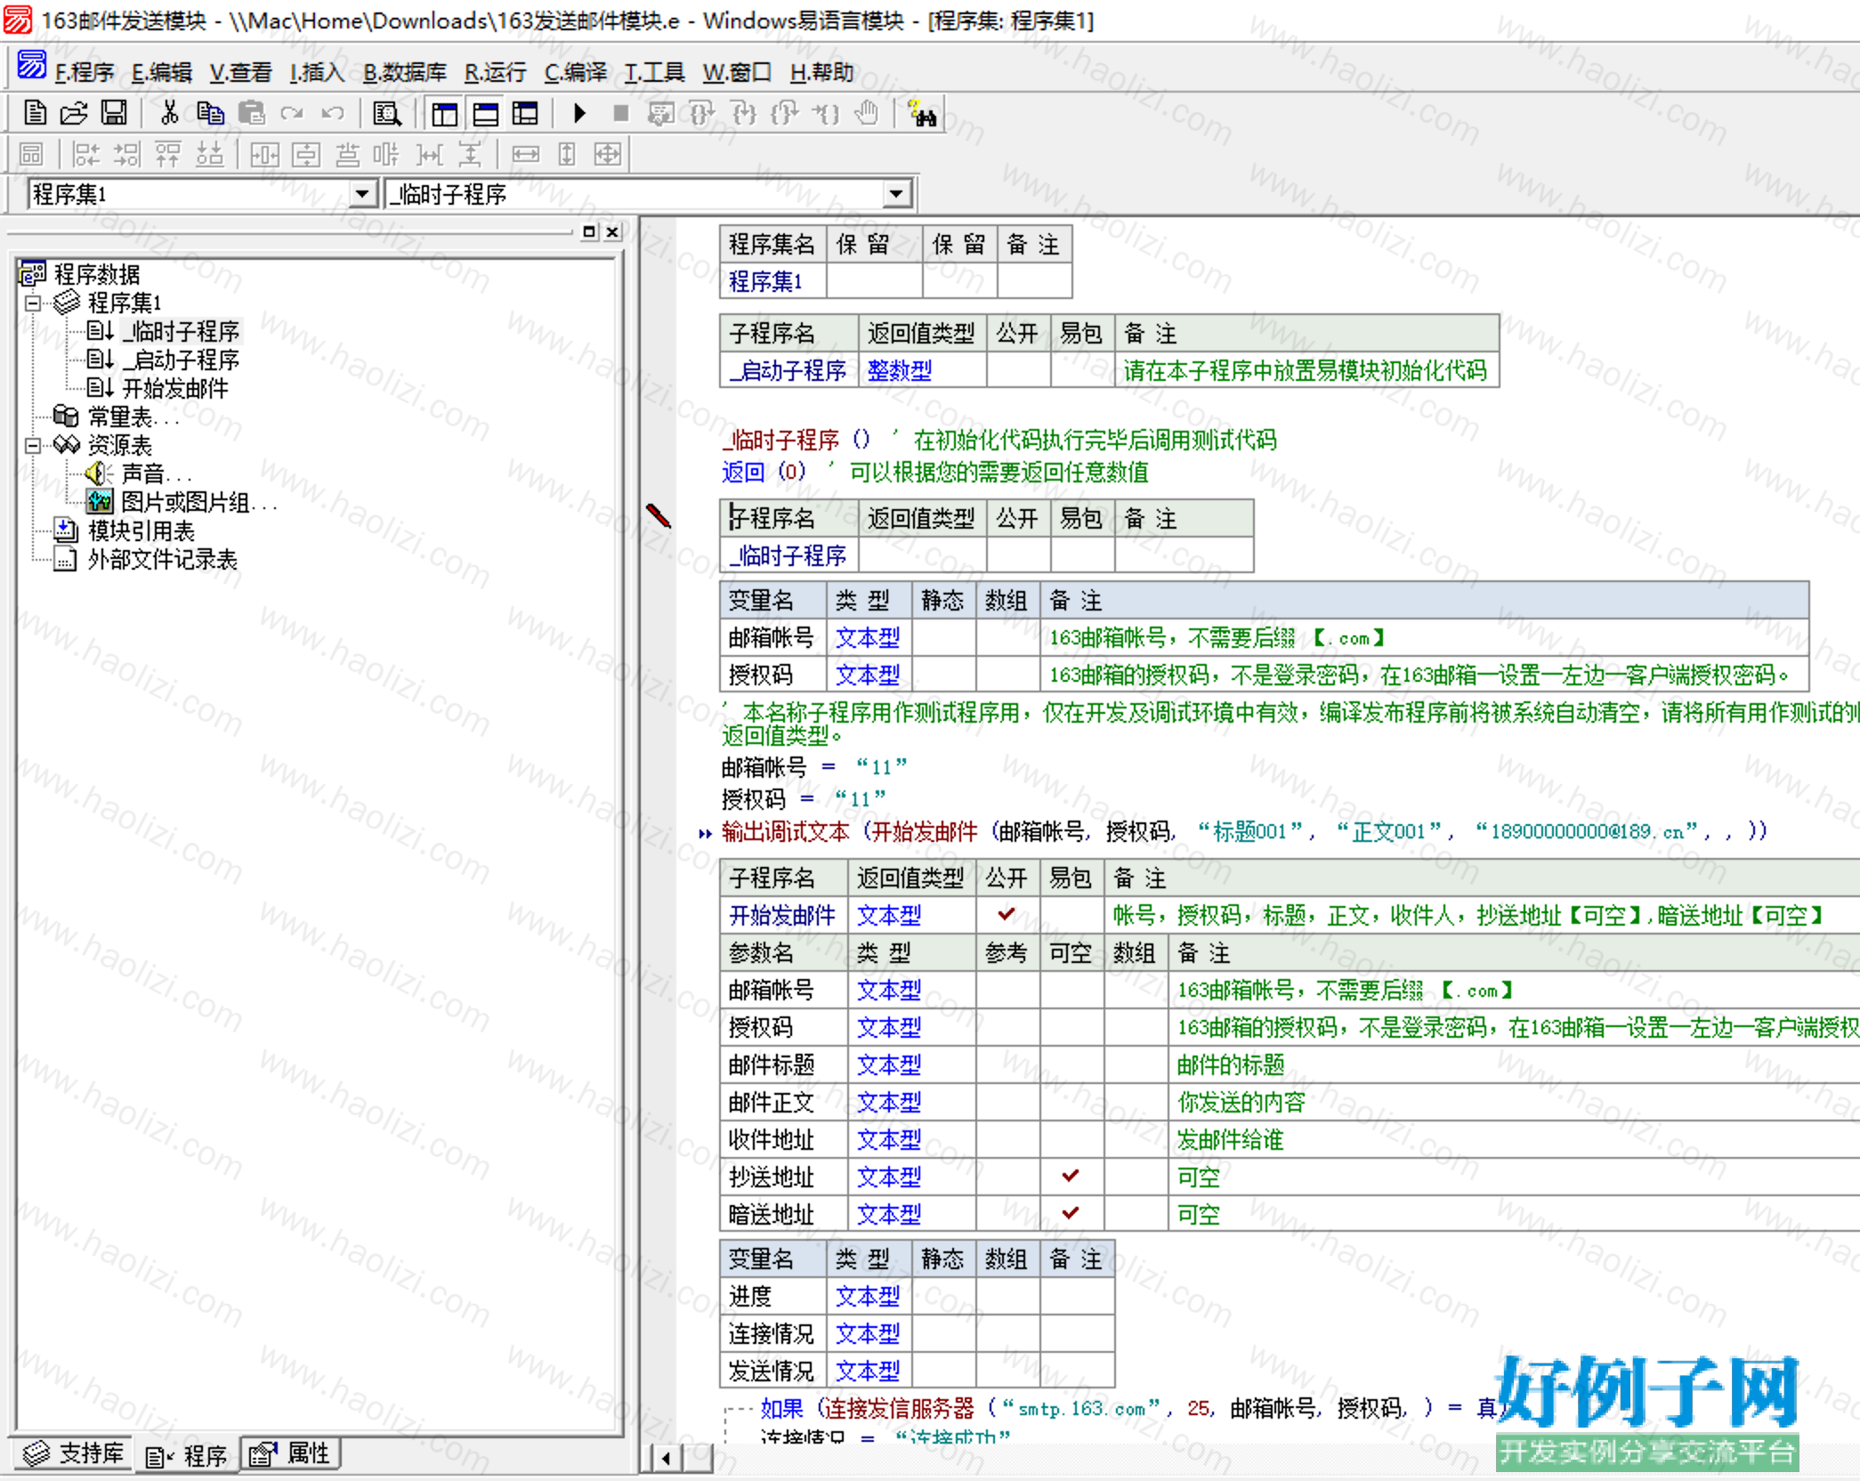Image resolution: width=1860 pixels, height=1481 pixels.
Task: Click the combined panel layout icon
Action: click(525, 113)
